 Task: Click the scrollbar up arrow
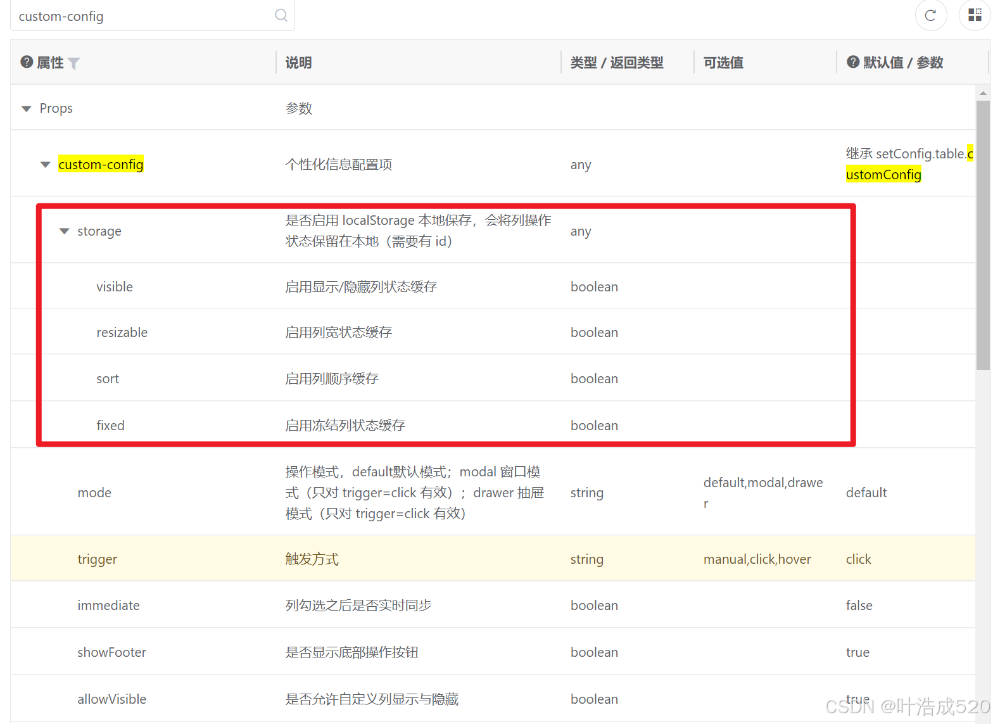(983, 93)
